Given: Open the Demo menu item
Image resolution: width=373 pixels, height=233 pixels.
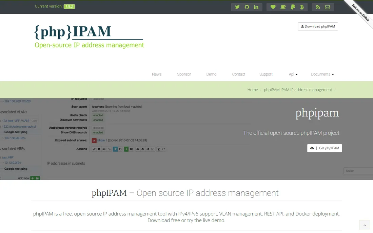Looking at the screenshot, I should tap(211, 74).
